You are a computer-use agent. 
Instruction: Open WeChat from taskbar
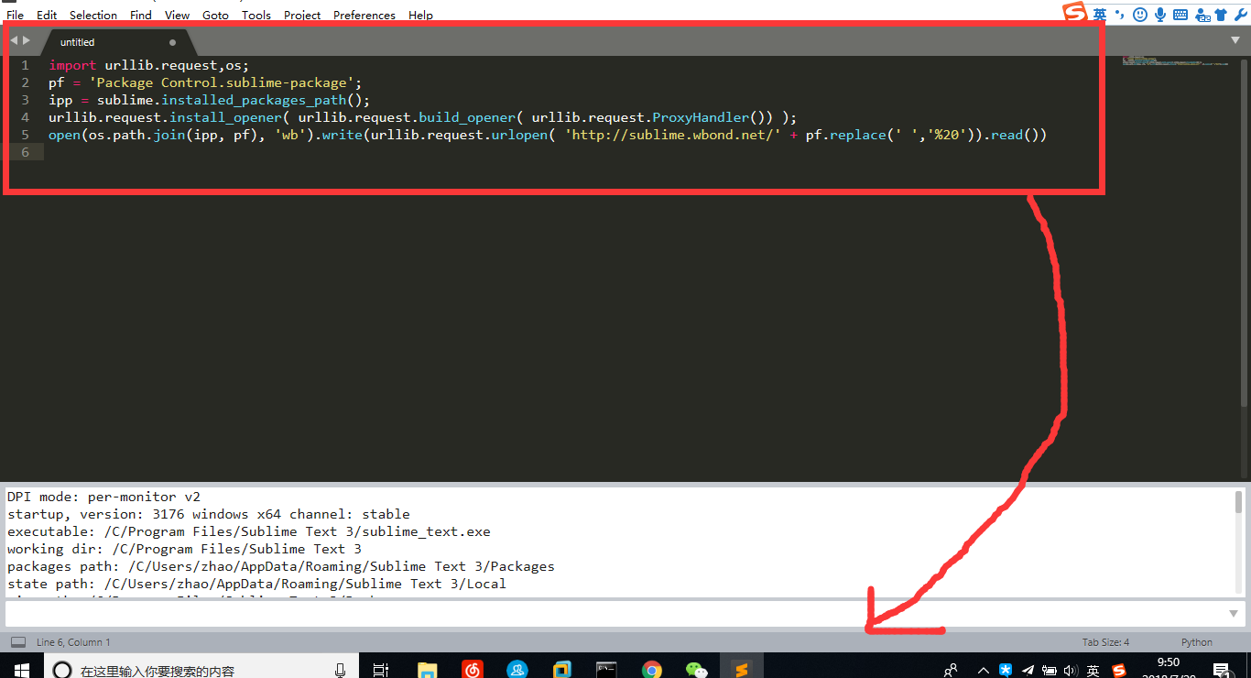(696, 670)
